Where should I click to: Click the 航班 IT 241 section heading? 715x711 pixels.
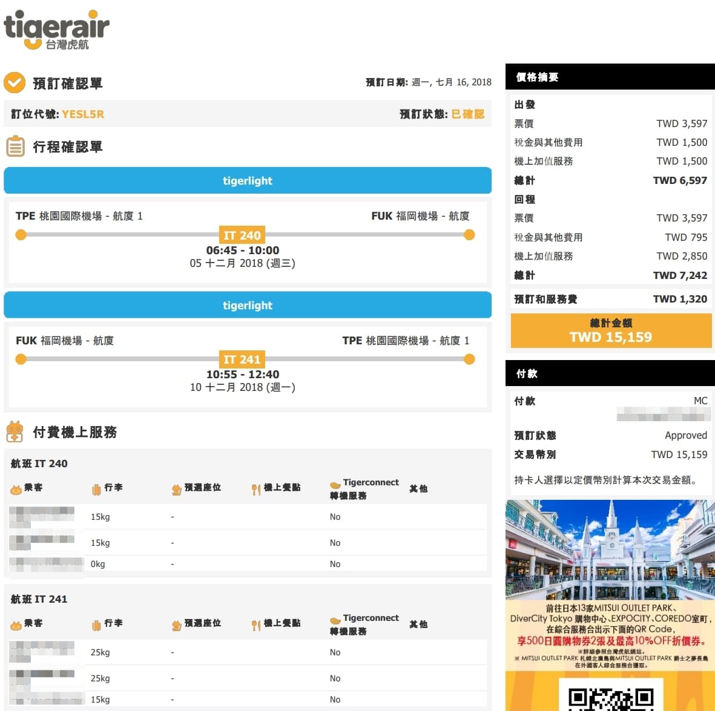click(39, 599)
